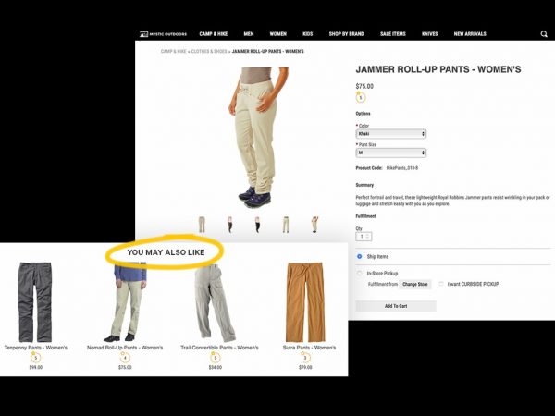Click the main product rating badge
Screen dimensions: 555x416
click(x=361, y=97)
